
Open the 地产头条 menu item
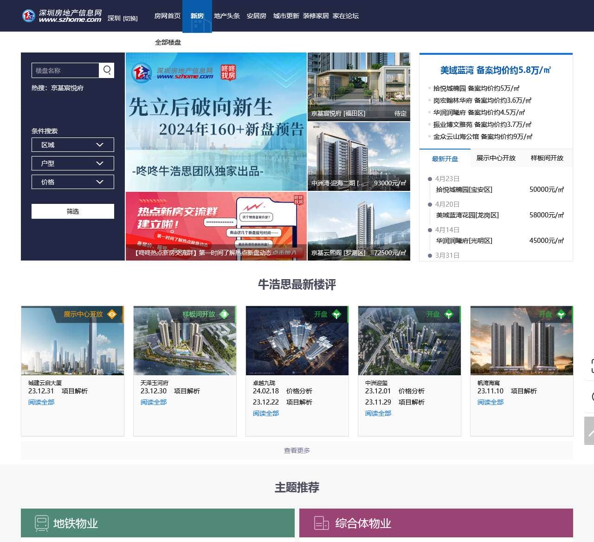tap(226, 15)
